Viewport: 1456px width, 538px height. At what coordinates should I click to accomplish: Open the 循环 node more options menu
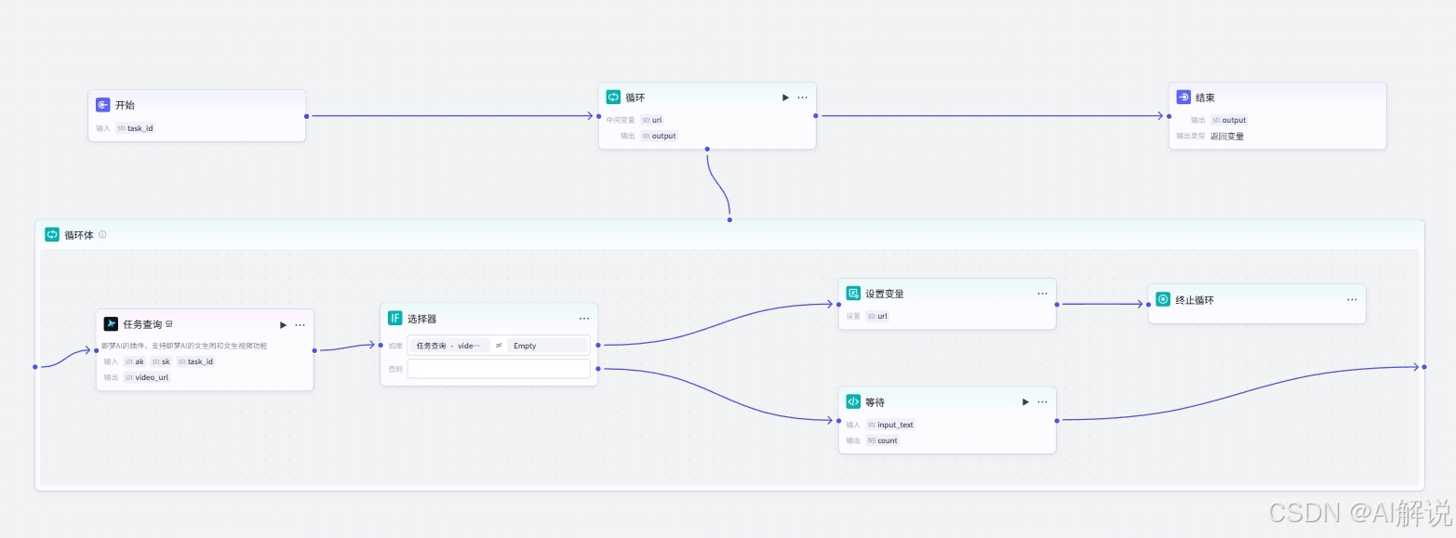pyautogui.click(x=802, y=98)
